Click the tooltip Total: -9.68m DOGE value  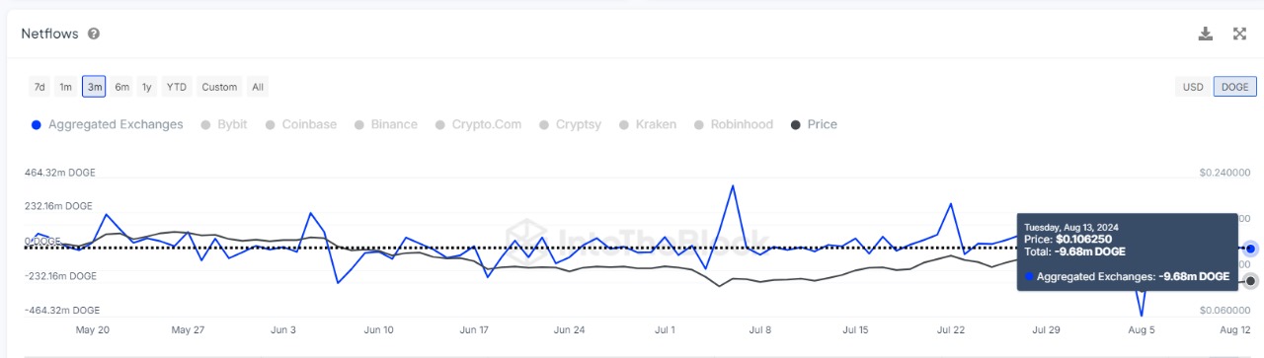pos(1074,251)
